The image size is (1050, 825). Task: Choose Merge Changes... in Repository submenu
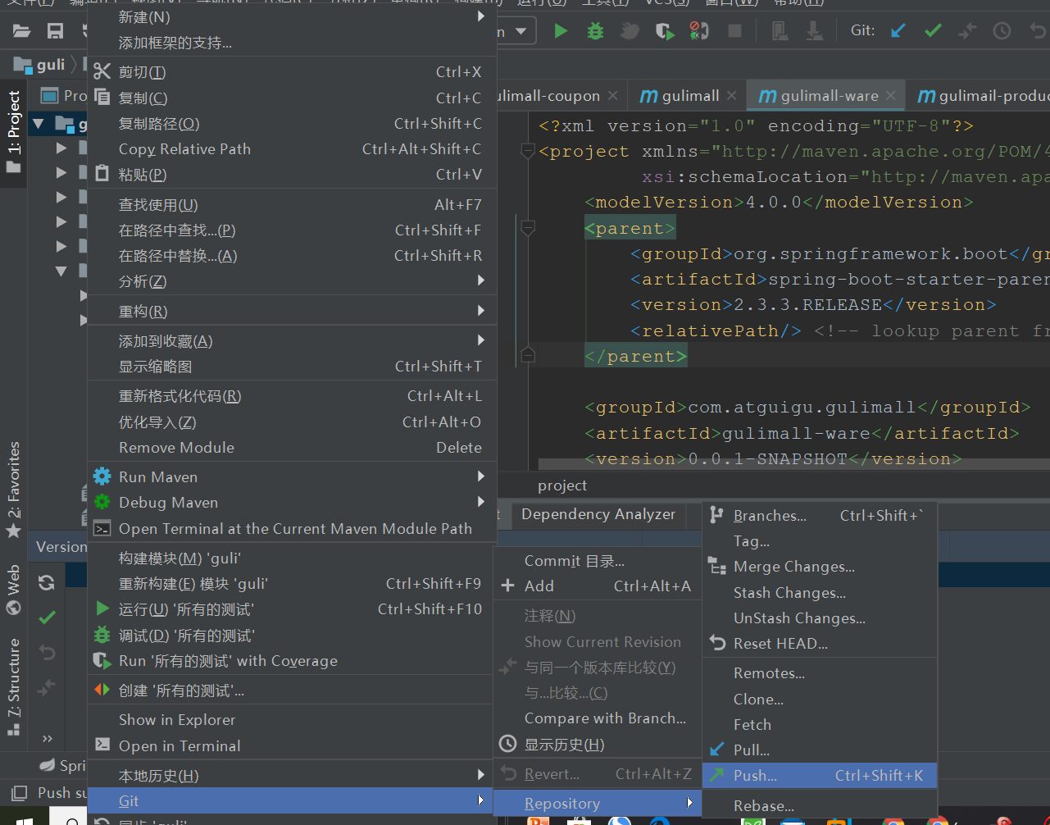point(820,567)
